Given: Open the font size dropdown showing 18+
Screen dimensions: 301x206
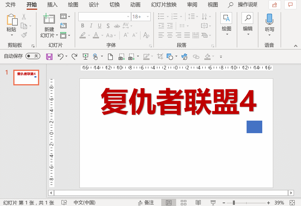Looking at the screenshot, I should (148, 17).
